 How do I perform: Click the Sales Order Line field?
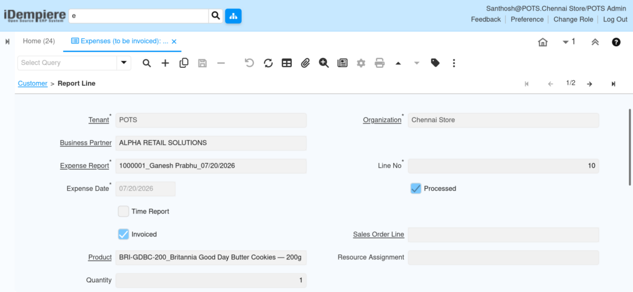click(503, 235)
